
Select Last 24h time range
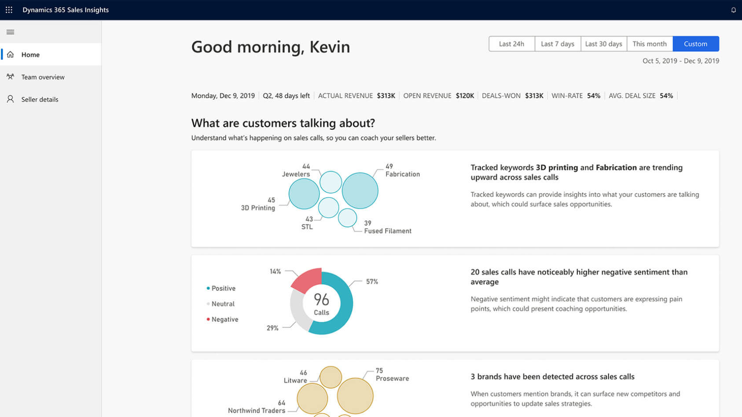click(512, 44)
